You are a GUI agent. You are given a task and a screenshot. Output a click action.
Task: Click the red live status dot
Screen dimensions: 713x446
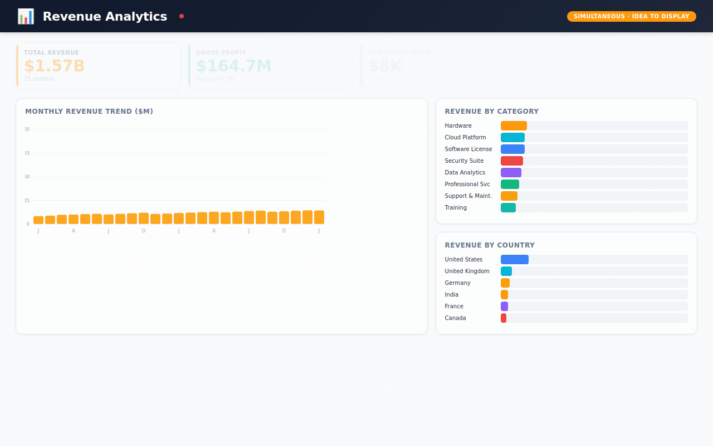[x=182, y=16]
